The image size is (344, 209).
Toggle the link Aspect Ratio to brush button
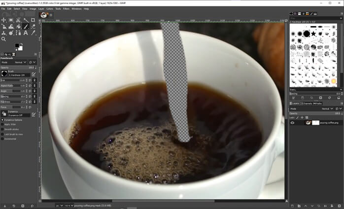point(34,86)
